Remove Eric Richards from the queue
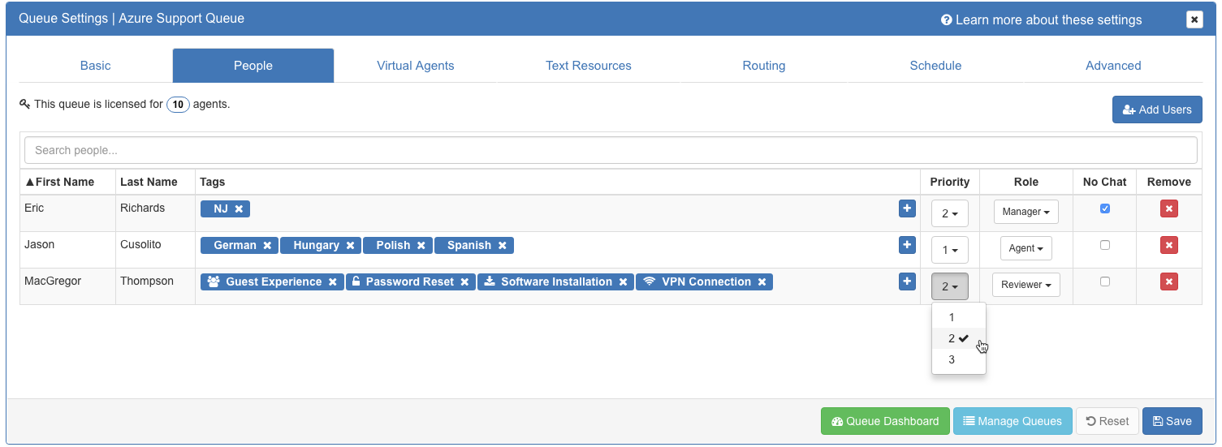 tap(1168, 209)
